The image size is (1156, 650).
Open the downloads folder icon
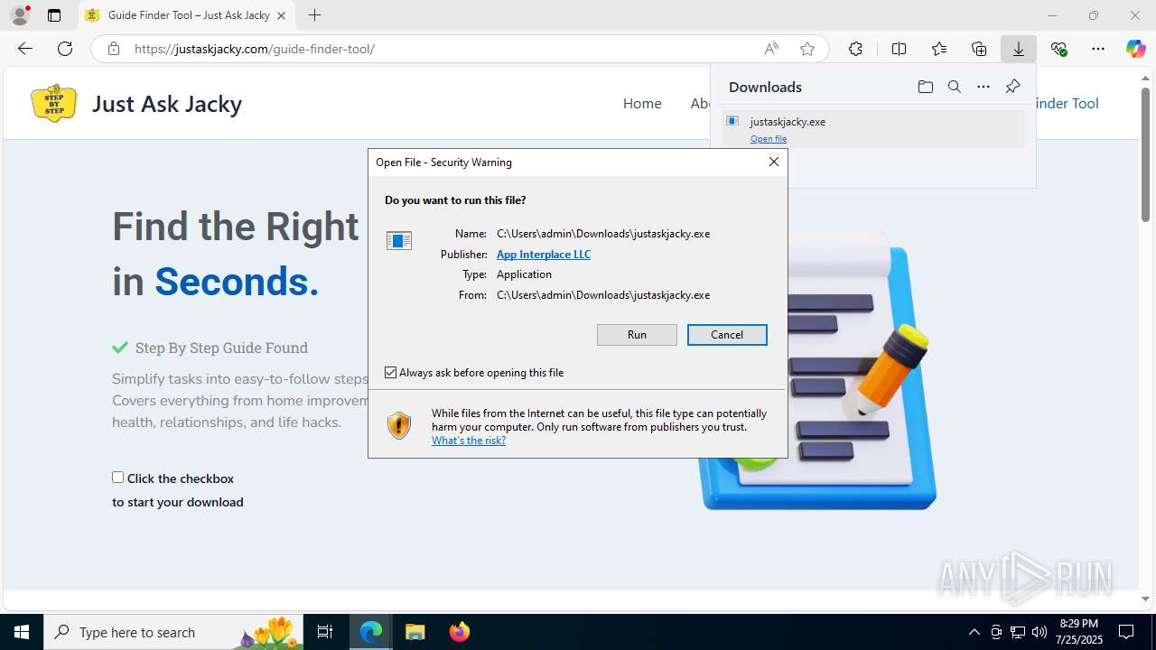click(925, 87)
